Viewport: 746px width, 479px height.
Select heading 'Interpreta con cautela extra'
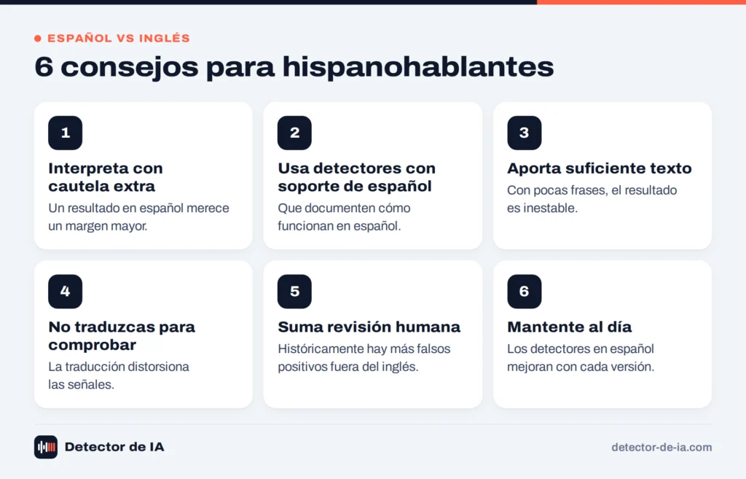106,177
